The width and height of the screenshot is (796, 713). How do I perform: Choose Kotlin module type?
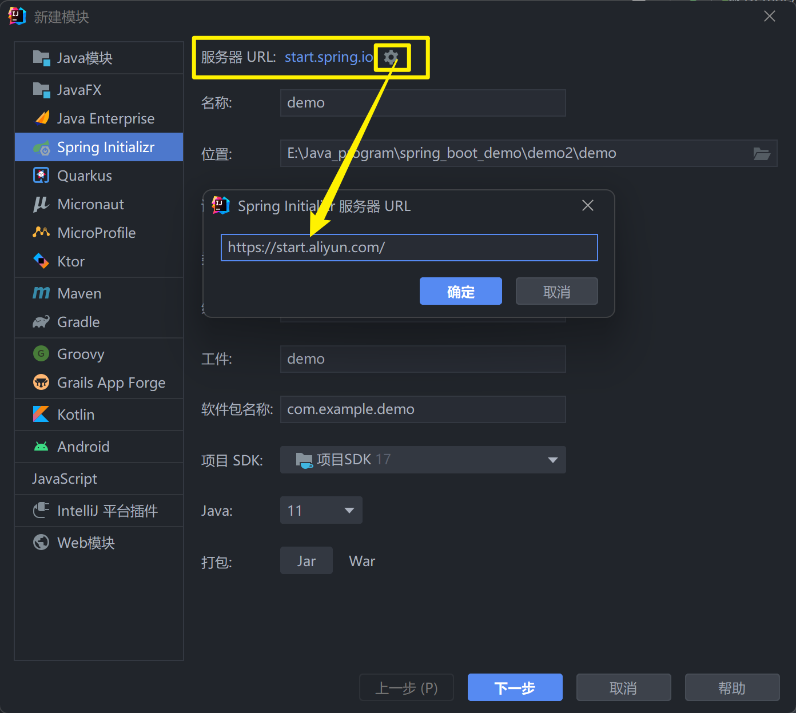(x=99, y=415)
